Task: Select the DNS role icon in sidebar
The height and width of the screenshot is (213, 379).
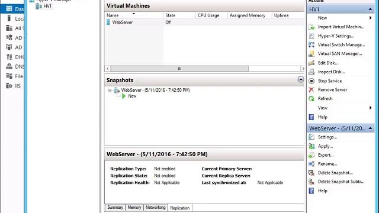Action: click(9, 66)
